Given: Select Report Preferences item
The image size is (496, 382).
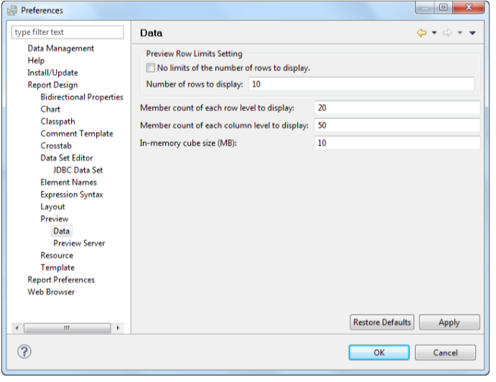Looking at the screenshot, I should pos(61,280).
